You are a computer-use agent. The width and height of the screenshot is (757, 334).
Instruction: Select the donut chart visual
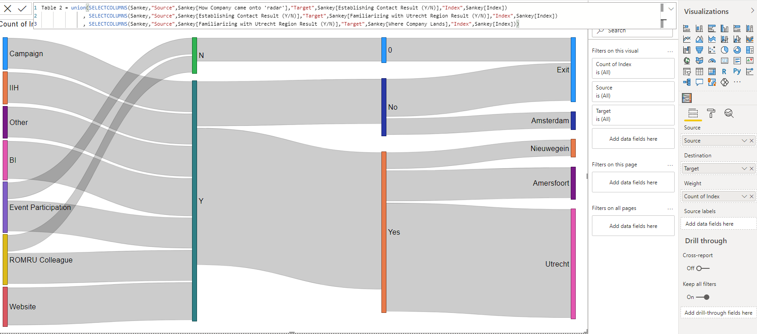pos(737,50)
